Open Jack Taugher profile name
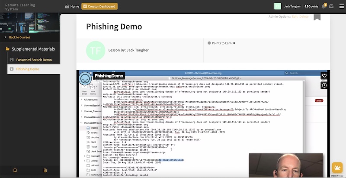 point(292,6)
